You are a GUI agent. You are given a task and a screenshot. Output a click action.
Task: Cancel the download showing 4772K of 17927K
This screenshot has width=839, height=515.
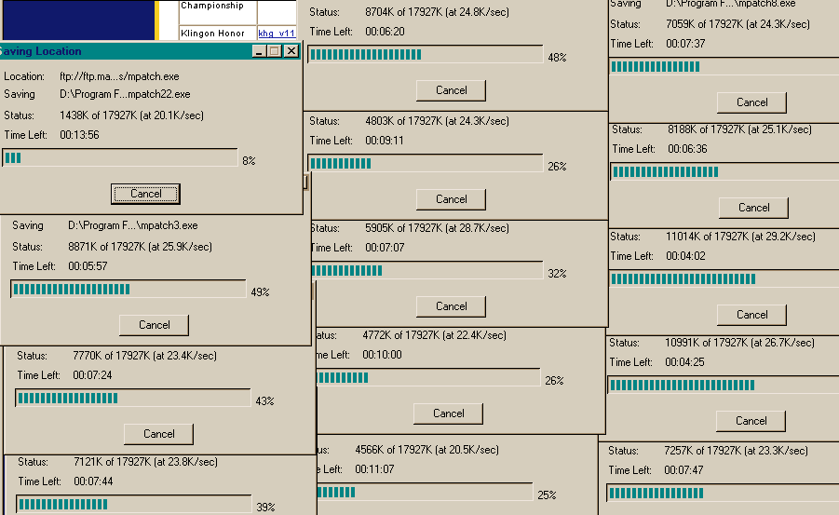point(449,413)
